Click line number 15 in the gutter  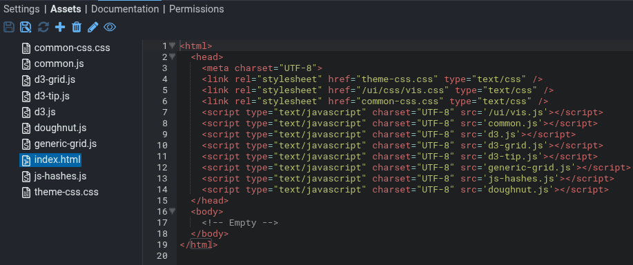click(x=162, y=200)
